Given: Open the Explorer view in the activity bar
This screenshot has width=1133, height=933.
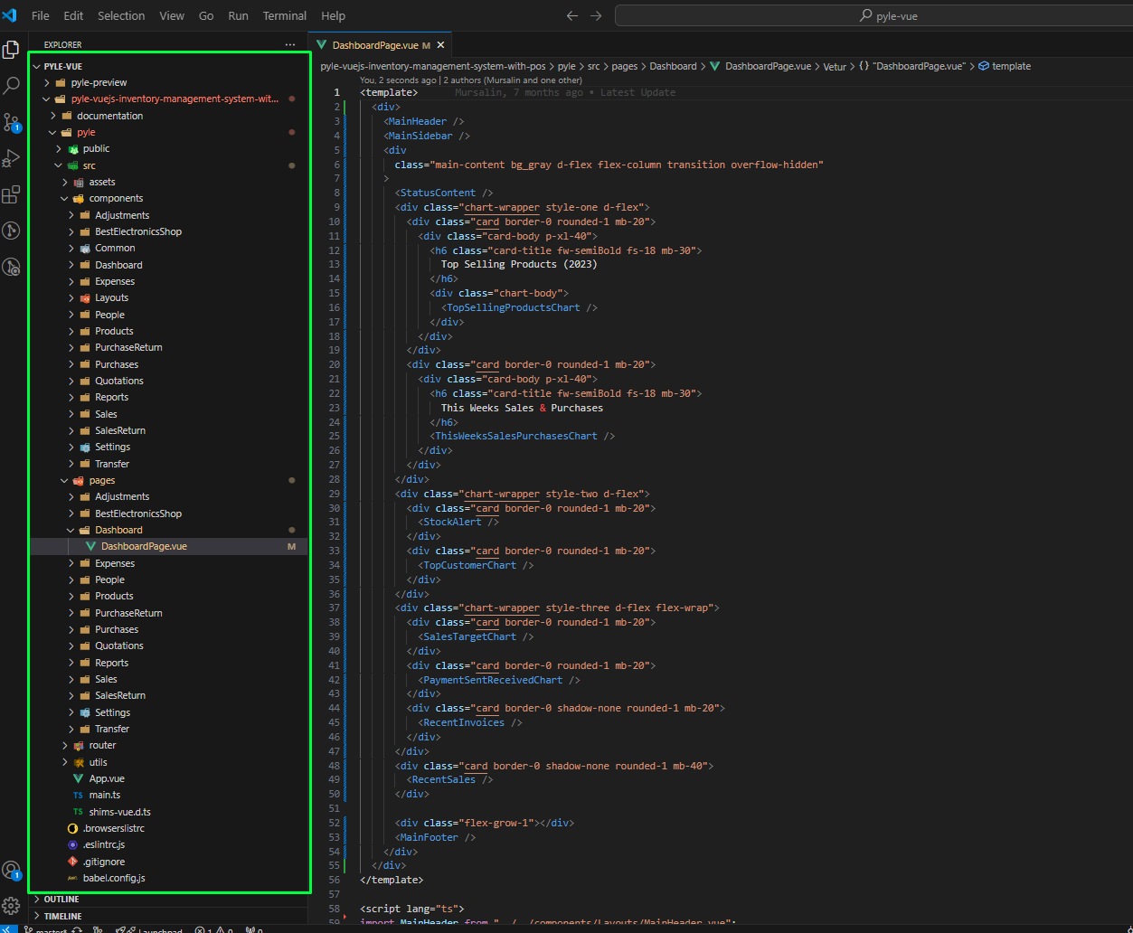Looking at the screenshot, I should [11, 50].
